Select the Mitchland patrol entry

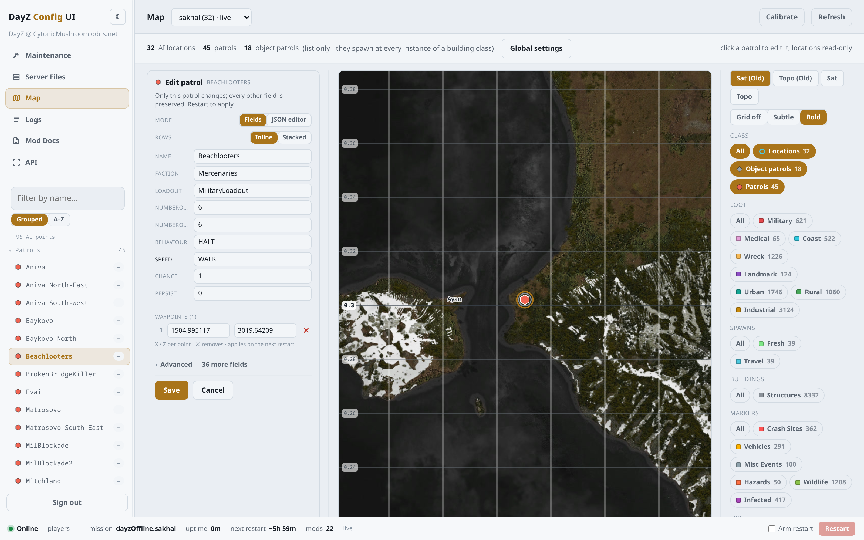click(x=69, y=481)
